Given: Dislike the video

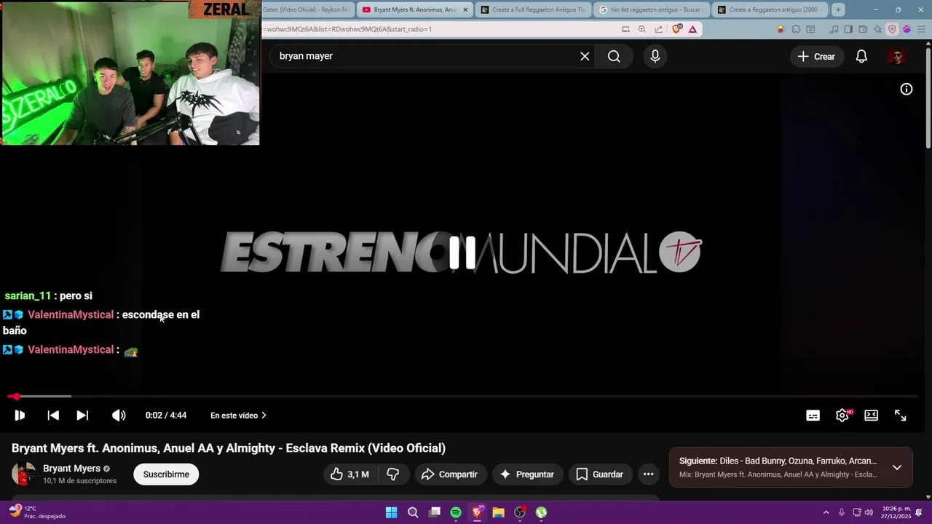Looking at the screenshot, I should pos(393,475).
